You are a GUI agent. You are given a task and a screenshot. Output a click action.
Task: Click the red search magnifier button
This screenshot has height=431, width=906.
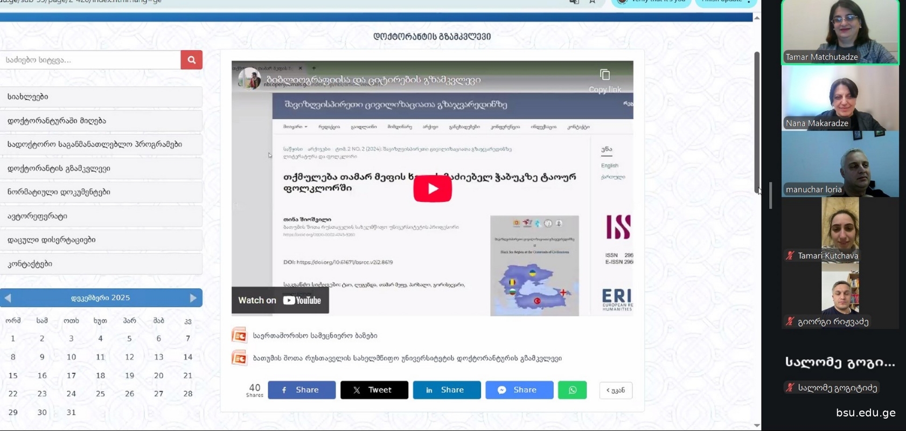click(191, 60)
